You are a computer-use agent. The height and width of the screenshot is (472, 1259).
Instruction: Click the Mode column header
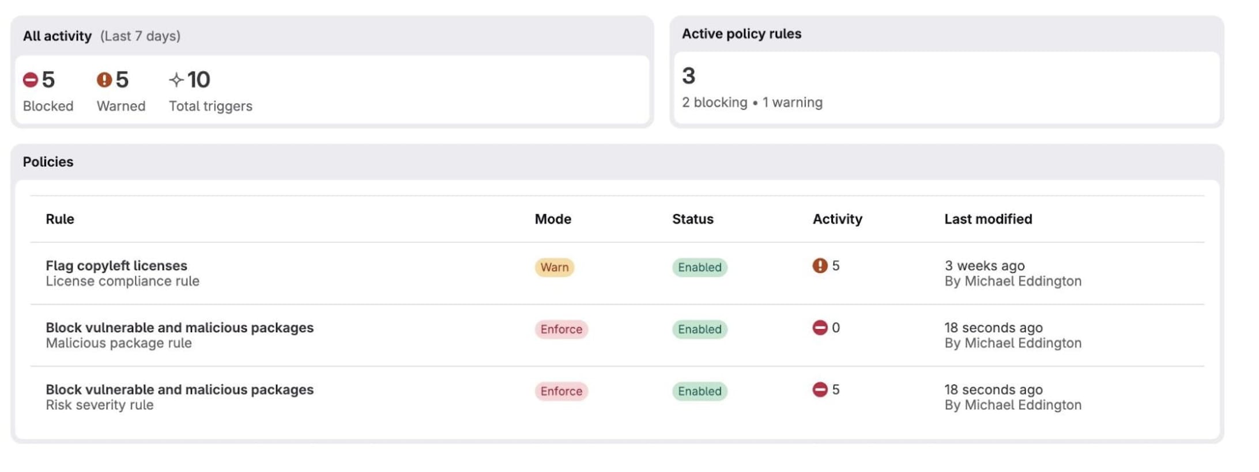553,219
